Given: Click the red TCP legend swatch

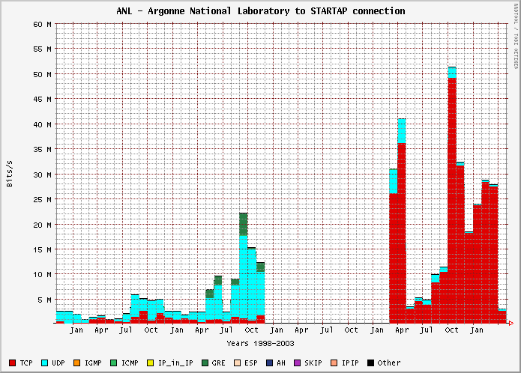Looking at the screenshot, I should point(12,363).
